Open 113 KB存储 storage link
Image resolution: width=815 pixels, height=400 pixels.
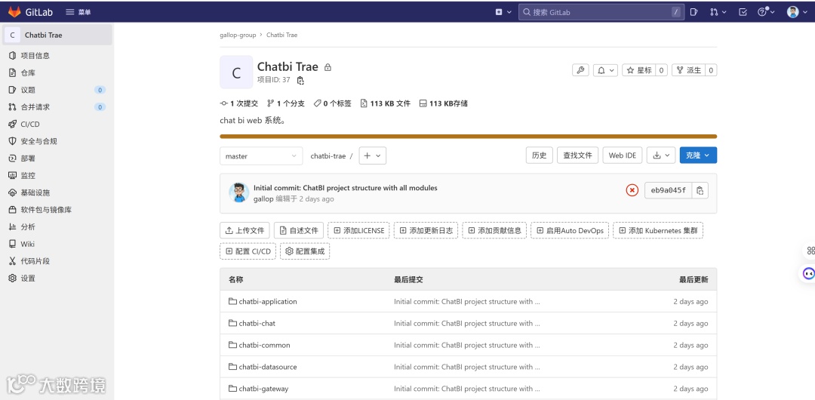444,103
